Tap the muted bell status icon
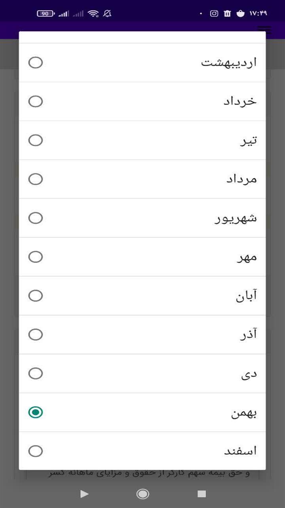 point(107,13)
